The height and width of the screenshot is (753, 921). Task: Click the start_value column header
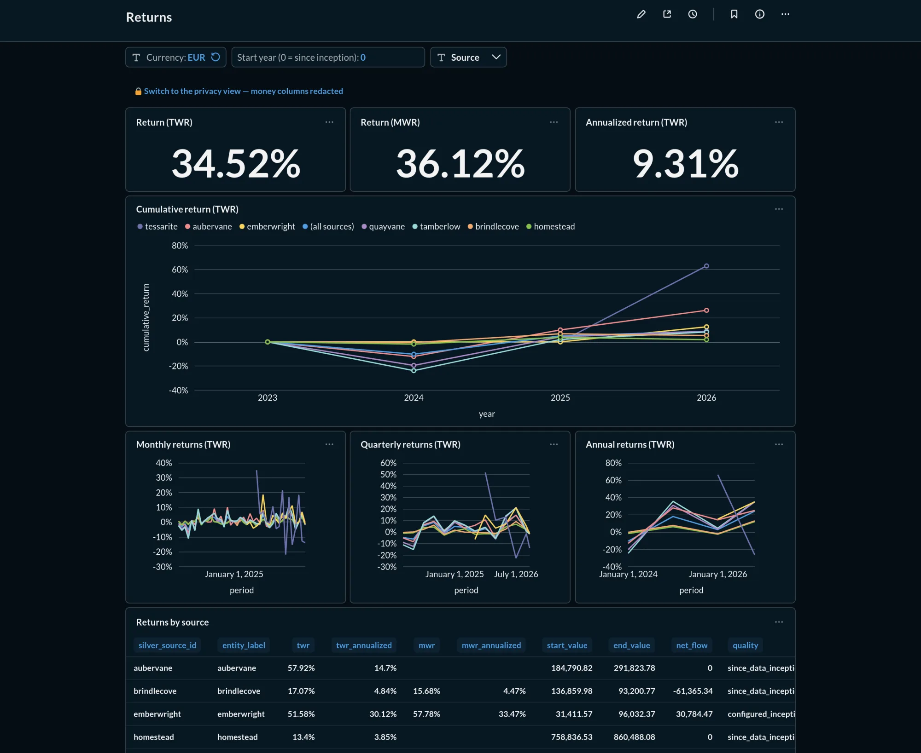click(x=567, y=645)
